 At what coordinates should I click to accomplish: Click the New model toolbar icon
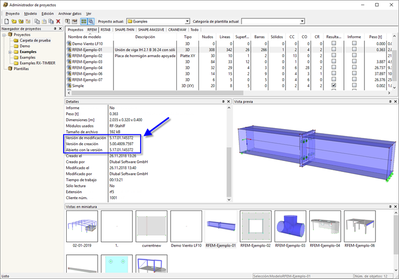(7, 22)
